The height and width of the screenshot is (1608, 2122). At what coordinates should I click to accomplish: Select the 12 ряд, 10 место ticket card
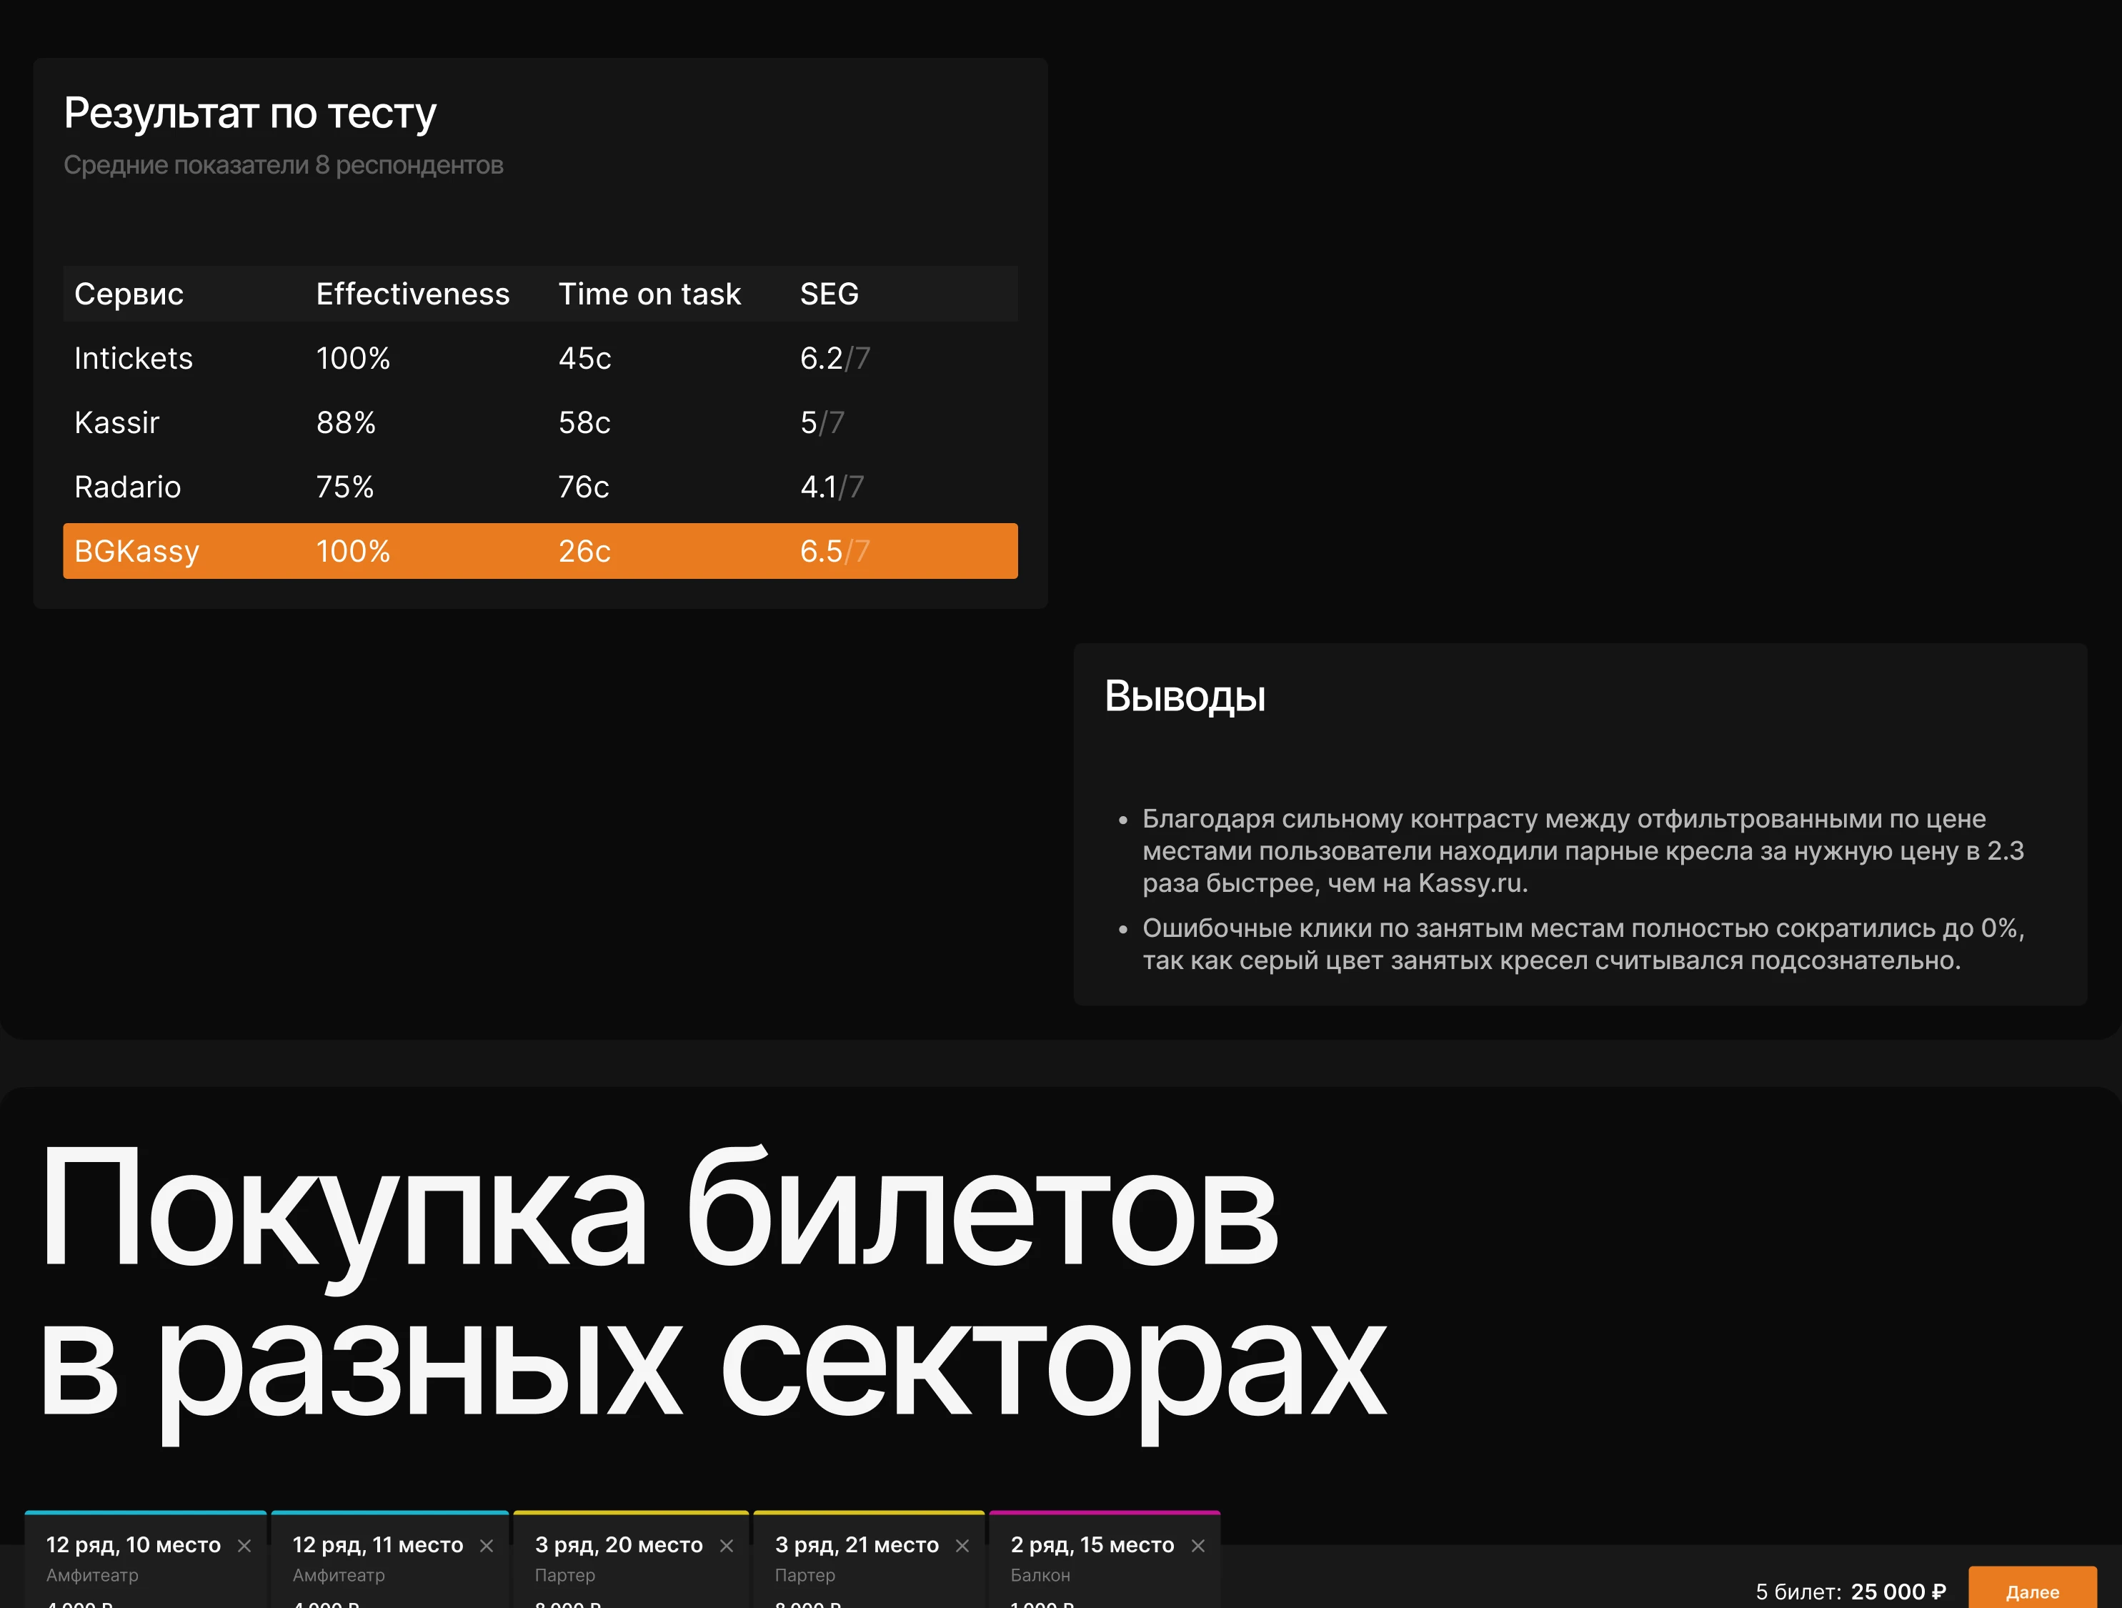point(146,1560)
